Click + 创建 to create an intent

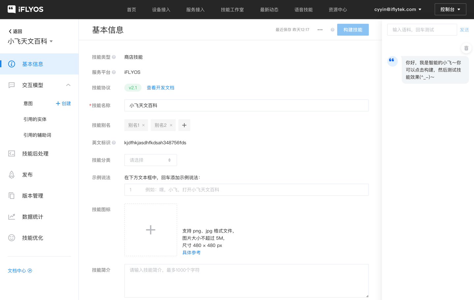(63, 103)
